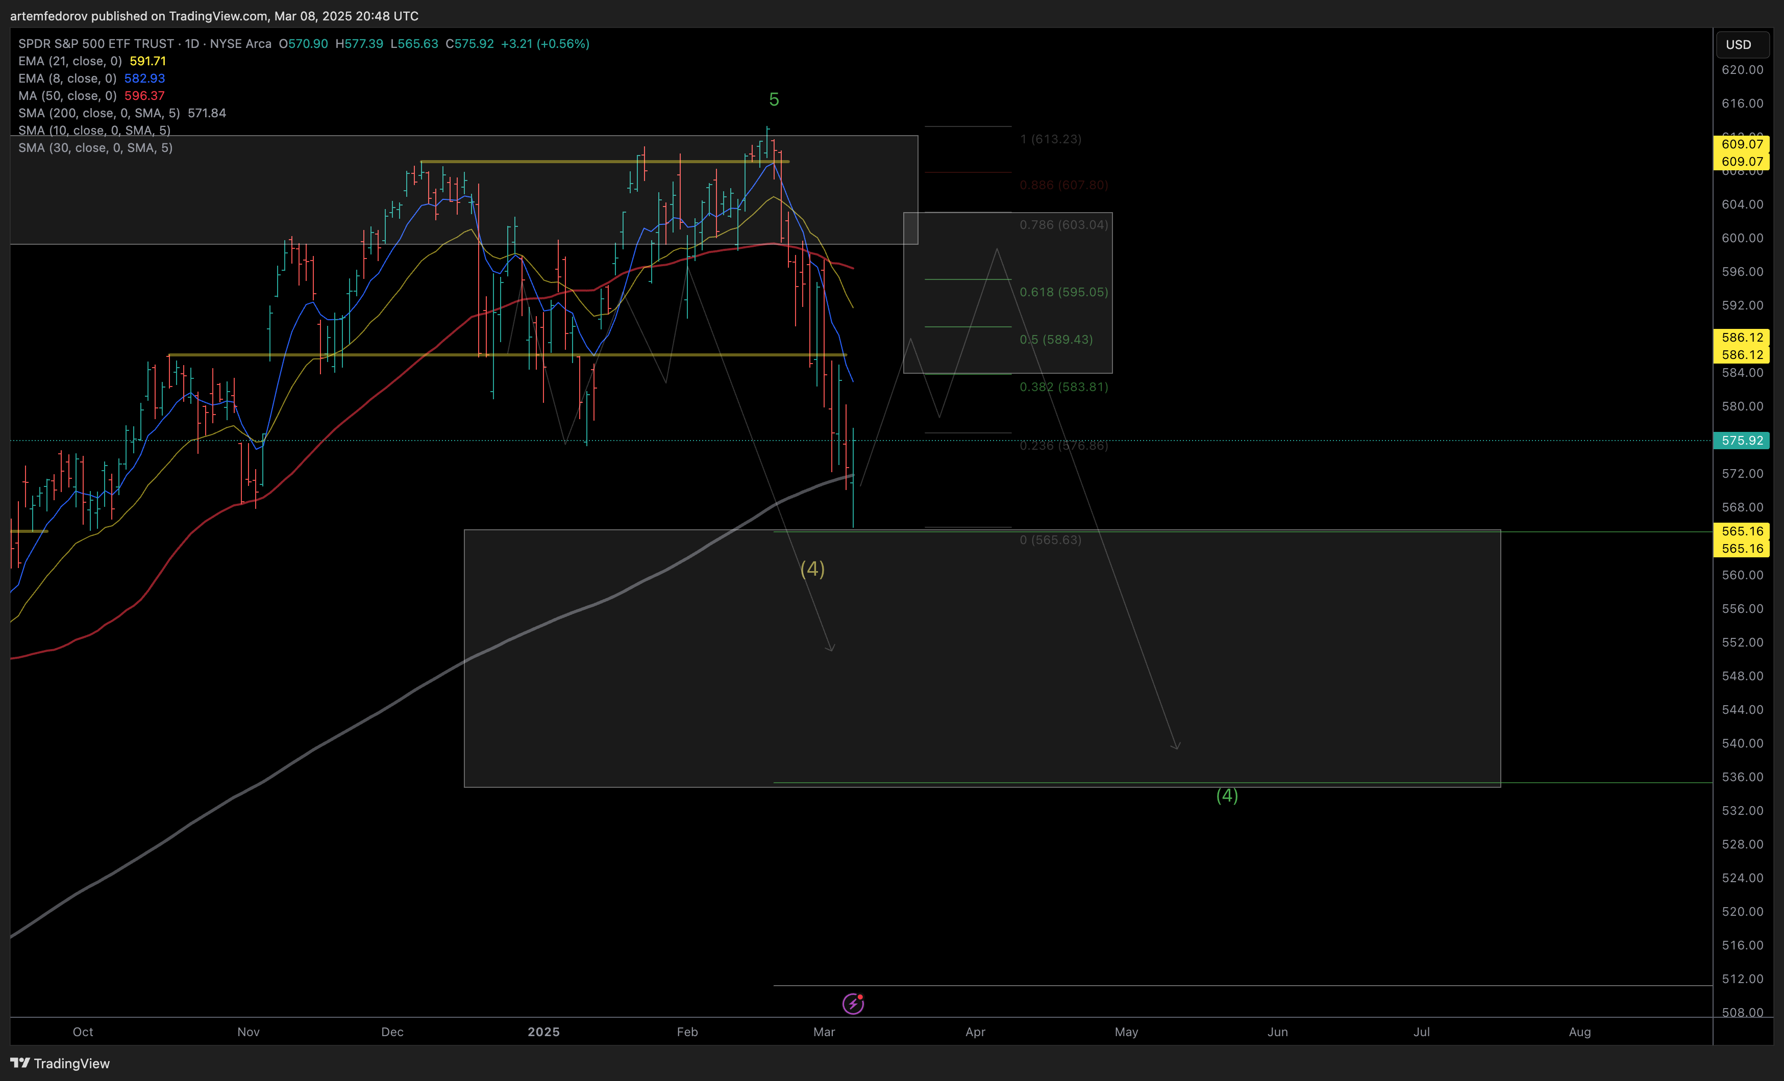Click the purple lightning event icon
Screen dimensions: 1784x1081
coord(853,1003)
